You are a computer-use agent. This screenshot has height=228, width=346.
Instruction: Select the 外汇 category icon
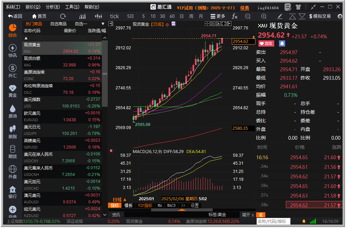point(12,71)
